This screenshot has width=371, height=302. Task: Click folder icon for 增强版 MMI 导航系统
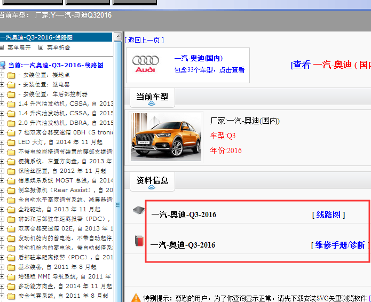tap(11, 277)
